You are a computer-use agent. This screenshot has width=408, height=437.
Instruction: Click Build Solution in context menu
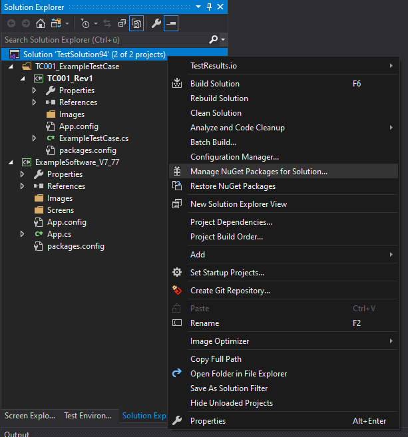(x=284, y=84)
